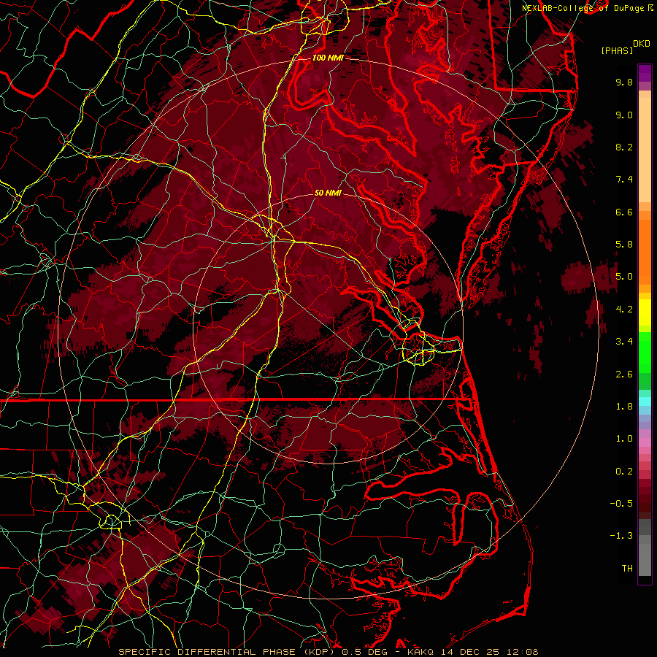
Task: Click the DKD product label
Action: (641, 44)
